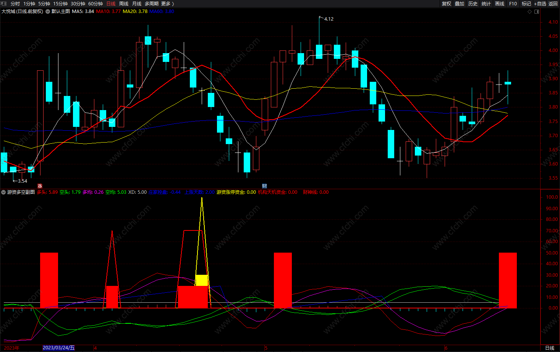
Task: Click the 空头: 1.79 value
Action: tap(70, 192)
